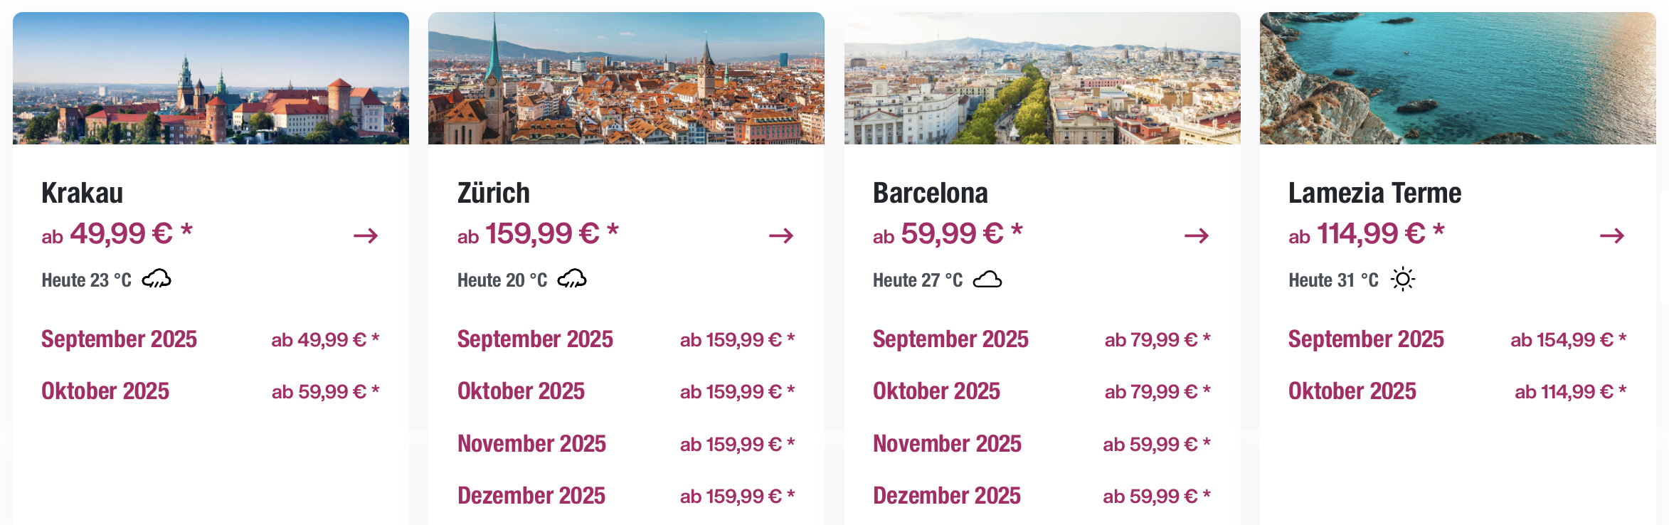This screenshot has height=525, width=1669.
Task: Select Oktober 2025 for Krakau
Action: (x=211, y=391)
